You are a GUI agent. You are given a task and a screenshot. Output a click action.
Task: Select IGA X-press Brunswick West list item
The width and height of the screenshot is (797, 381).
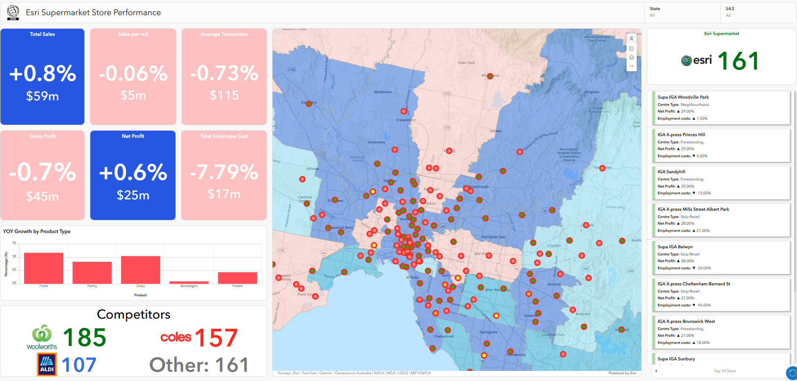tap(721, 332)
